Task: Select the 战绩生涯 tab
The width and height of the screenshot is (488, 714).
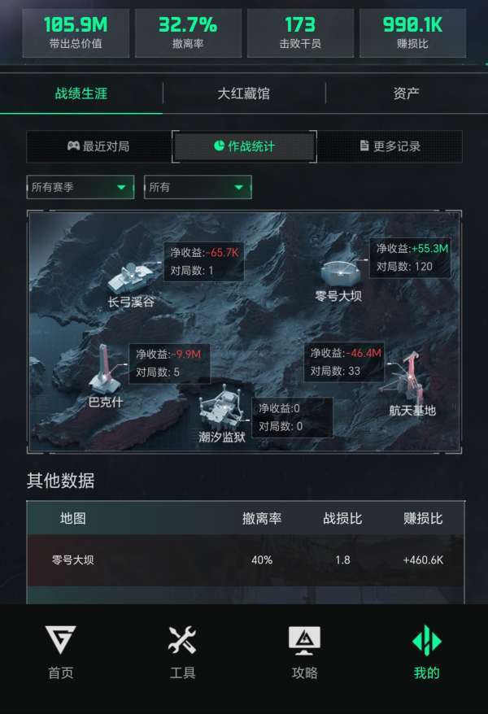Action: coord(81,94)
